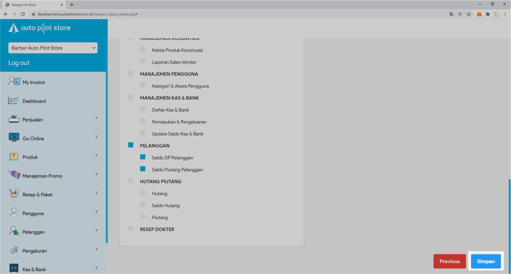Click the Penjualan cash register icon
This screenshot has height=274, width=511.
pyautogui.click(x=14, y=119)
